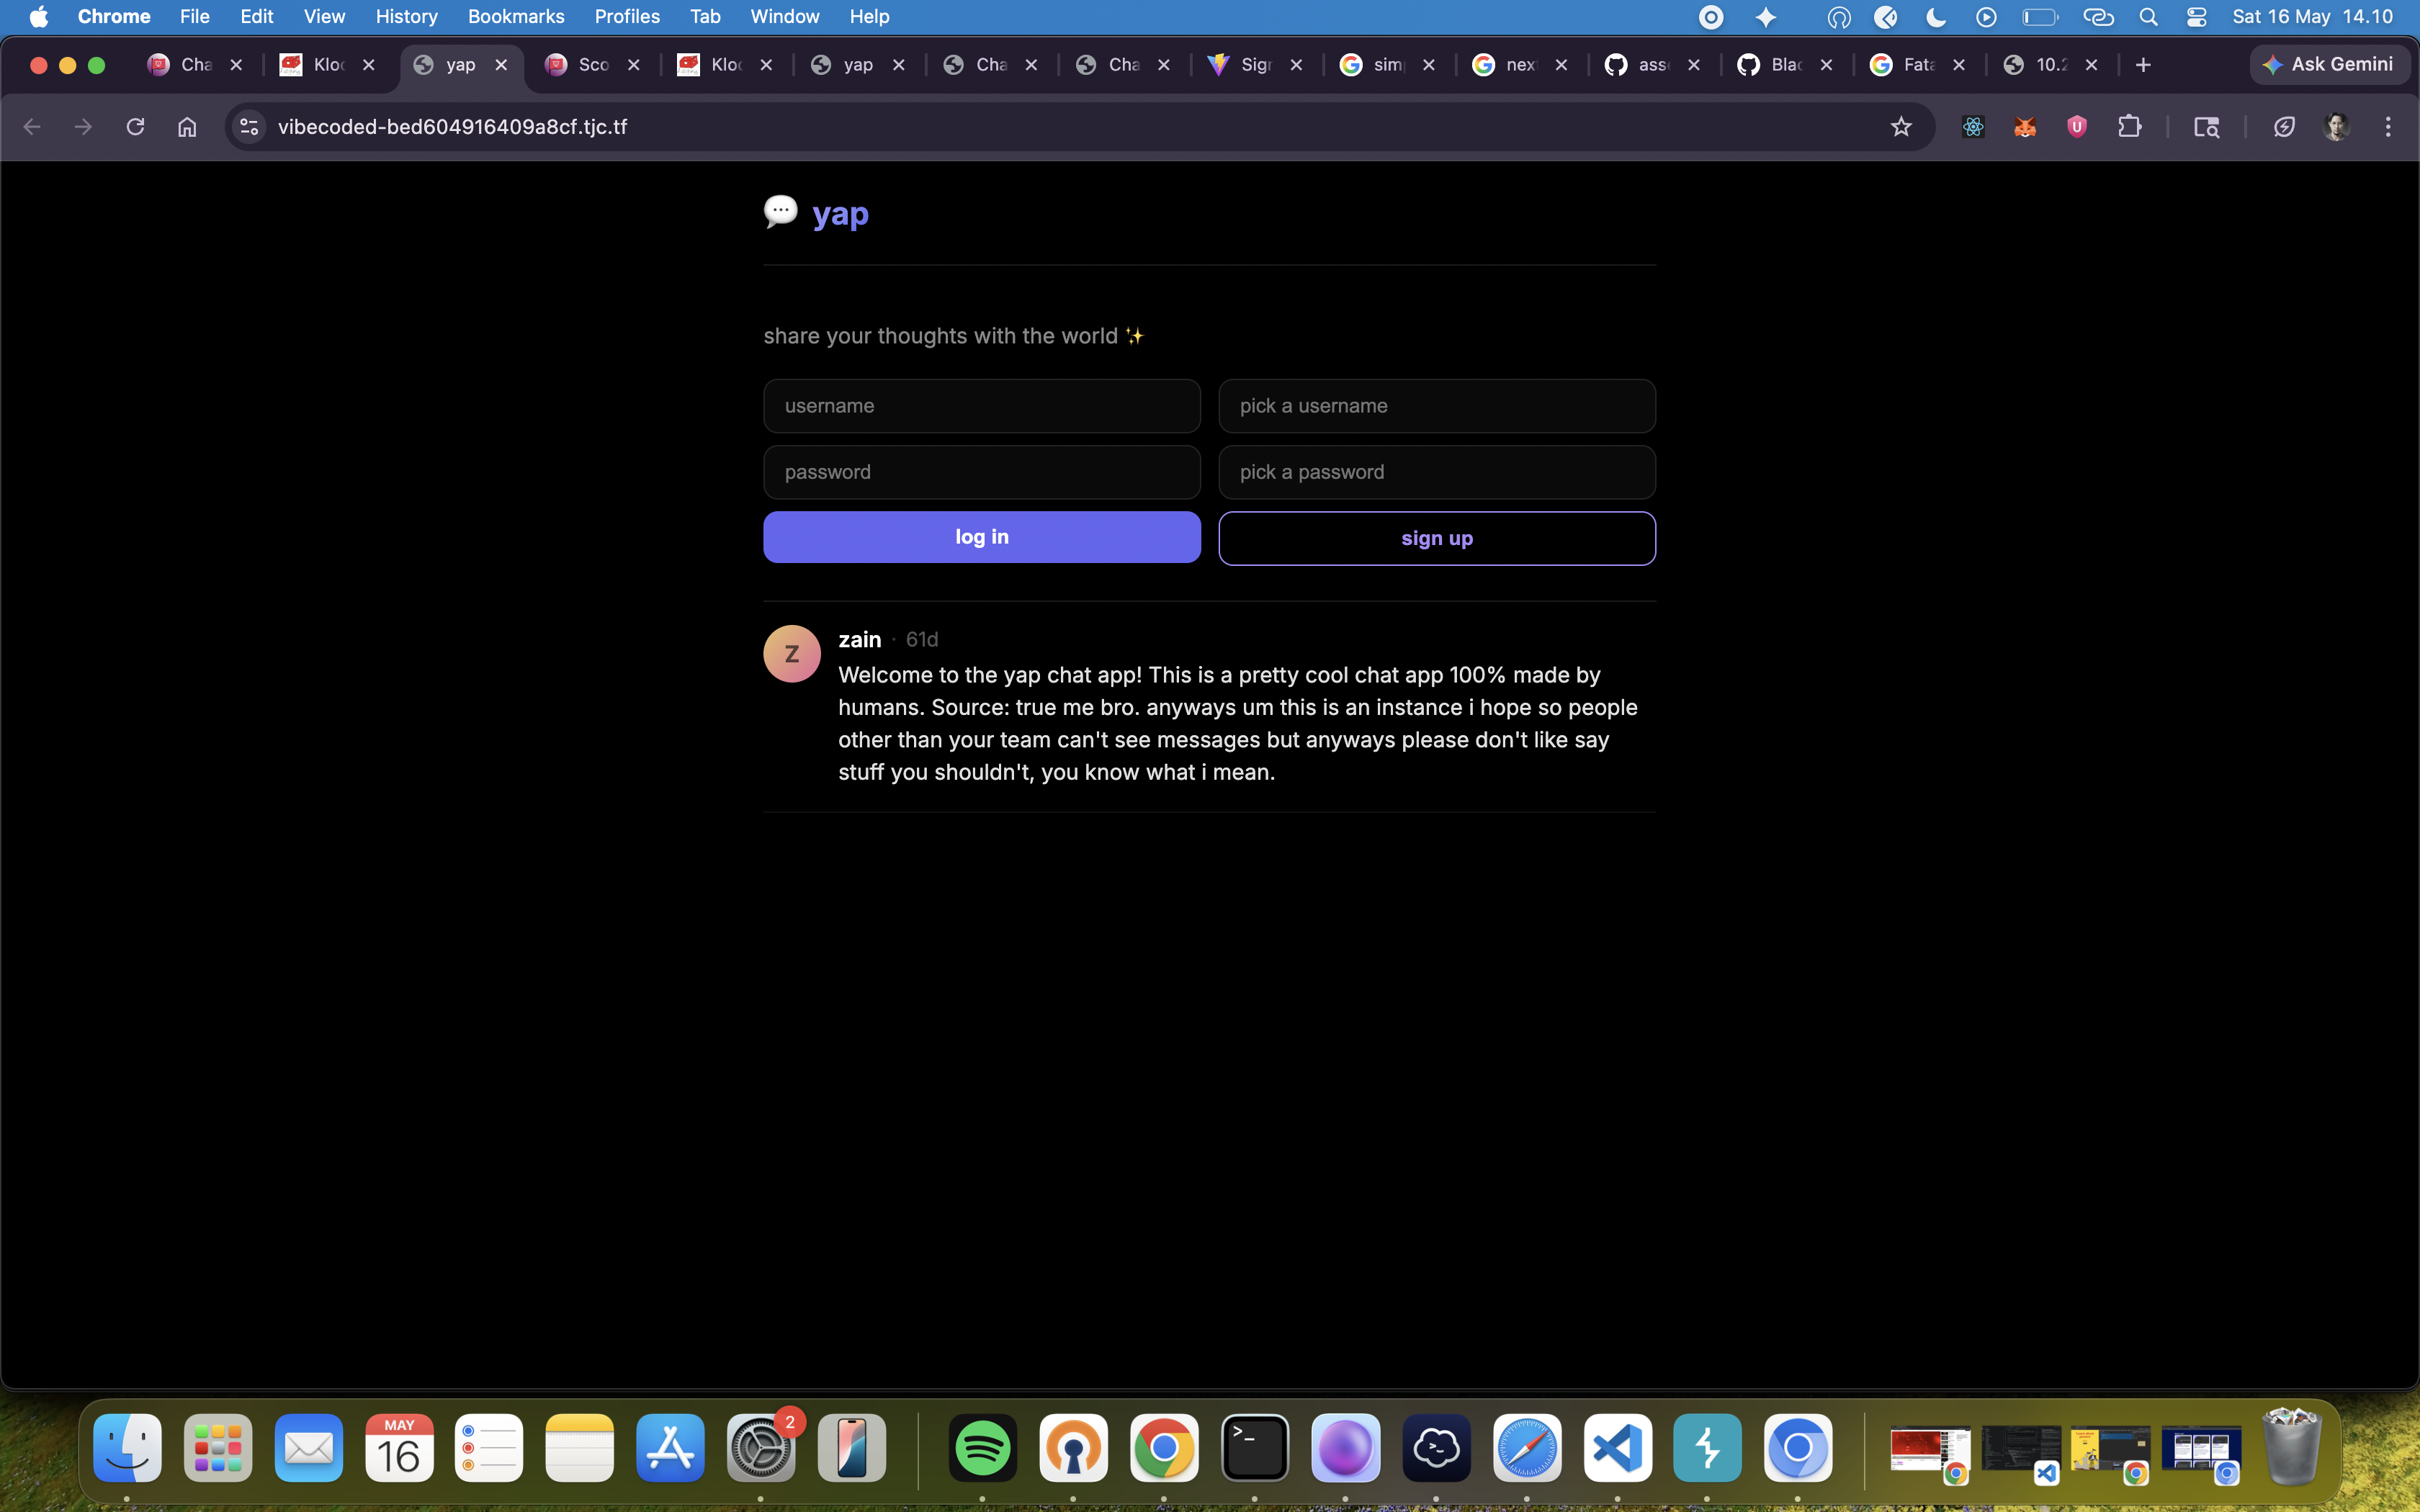This screenshot has width=2420, height=1512.
Task: Click the Ask Gemini button
Action: [x=2329, y=65]
